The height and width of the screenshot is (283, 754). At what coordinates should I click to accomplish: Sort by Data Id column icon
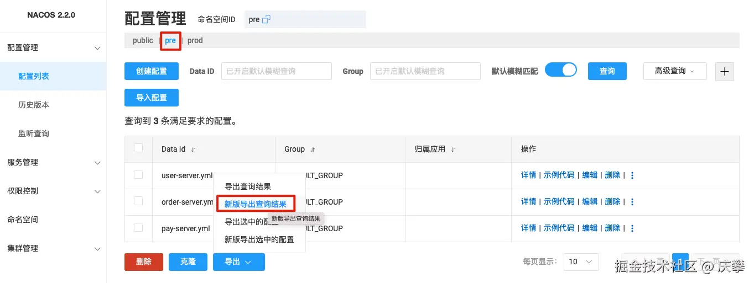(193, 149)
